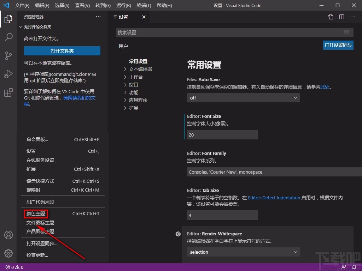This screenshot has width=362, height=271.
Task: Choose 打开设置同步... menu entry
Action: [63, 243]
